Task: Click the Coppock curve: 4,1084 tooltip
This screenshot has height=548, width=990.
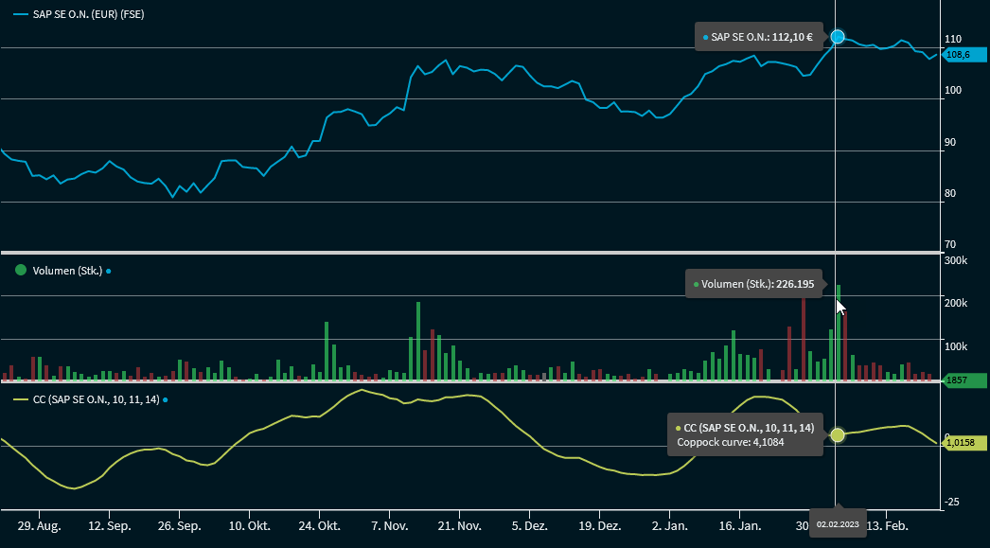Action: [745, 435]
